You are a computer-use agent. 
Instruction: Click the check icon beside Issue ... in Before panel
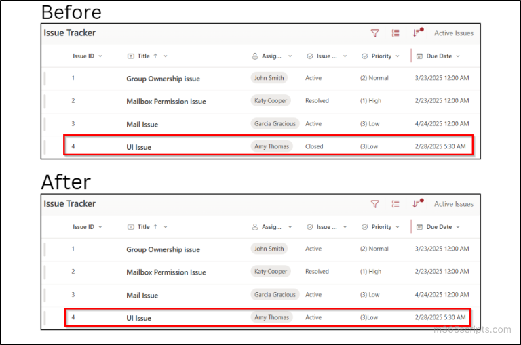(x=309, y=56)
